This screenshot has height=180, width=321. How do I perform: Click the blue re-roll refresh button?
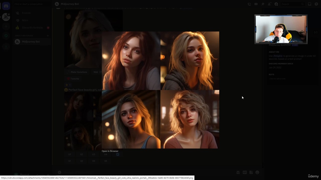click(118, 154)
